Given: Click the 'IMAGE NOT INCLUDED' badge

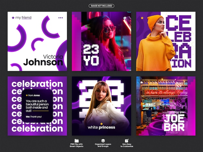Looking at the screenshot, I should tap(101, 6).
